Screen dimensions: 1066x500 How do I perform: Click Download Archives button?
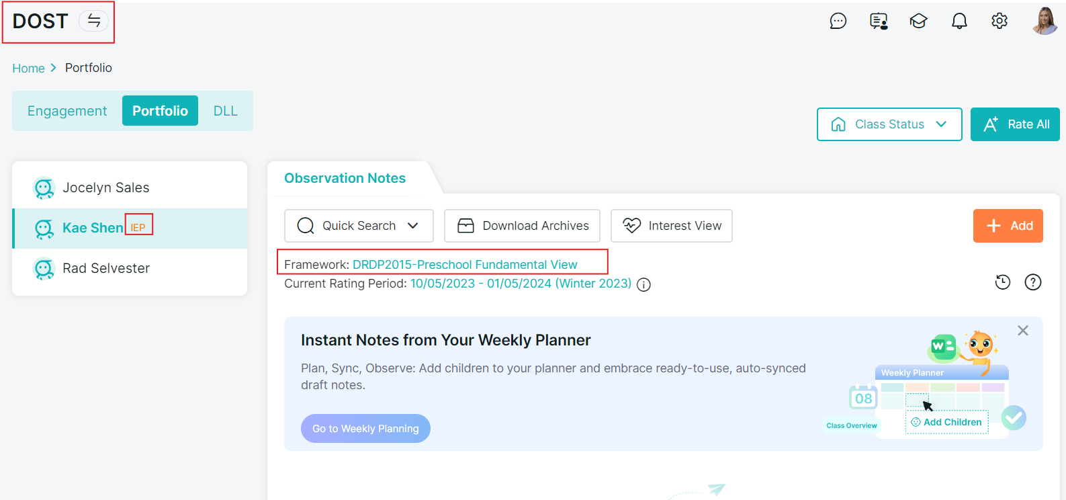[x=522, y=226]
